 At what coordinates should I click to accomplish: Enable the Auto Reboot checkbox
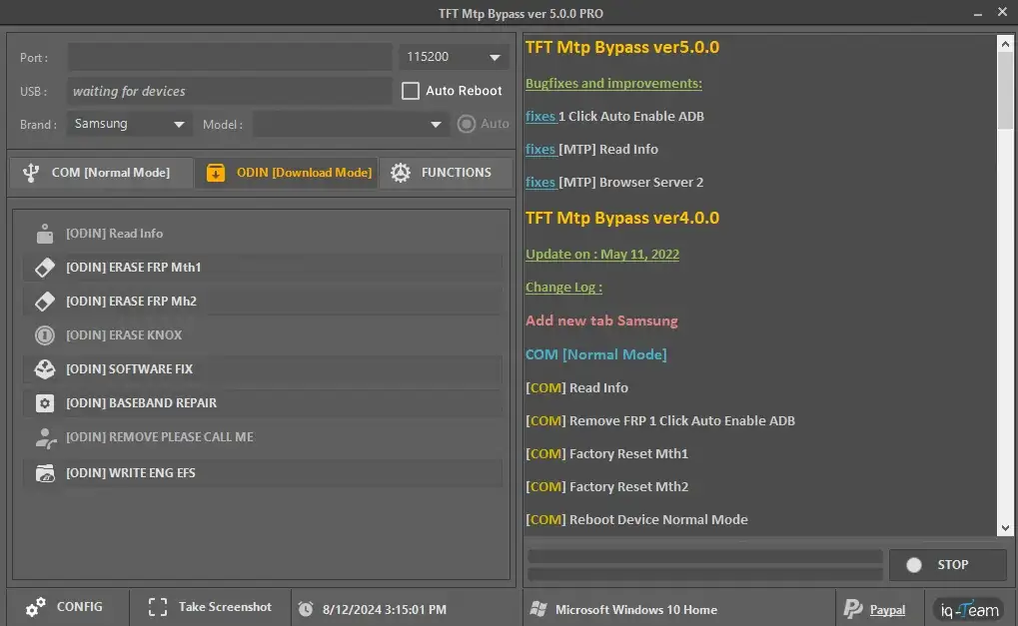tap(411, 91)
